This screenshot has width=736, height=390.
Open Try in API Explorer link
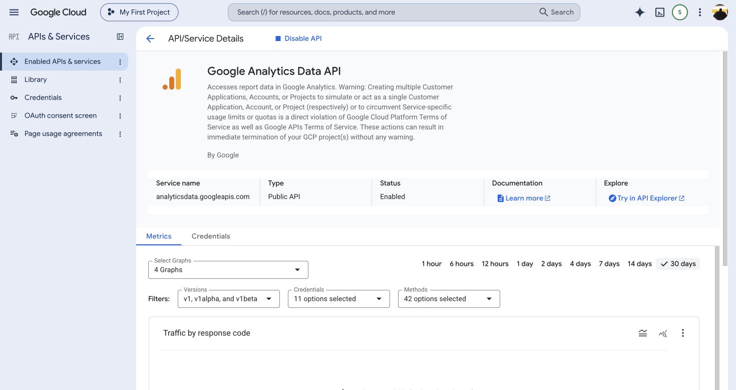646,198
